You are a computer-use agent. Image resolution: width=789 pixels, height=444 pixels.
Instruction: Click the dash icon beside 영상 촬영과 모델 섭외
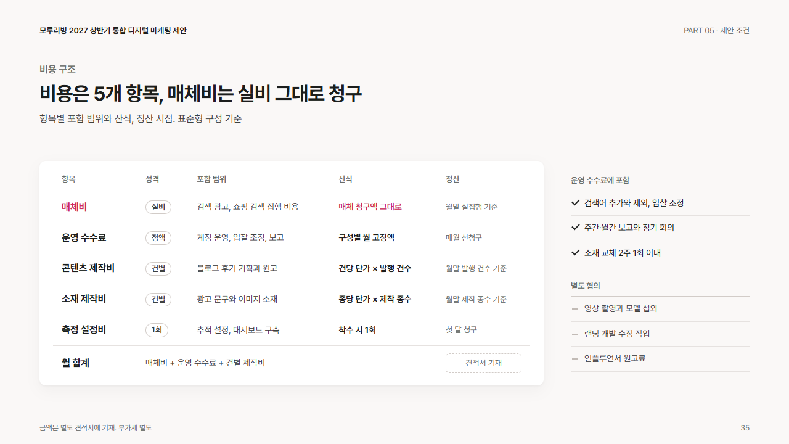point(575,308)
